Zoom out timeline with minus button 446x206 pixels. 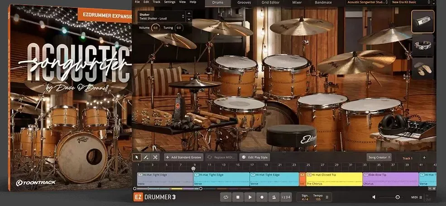[430, 189]
